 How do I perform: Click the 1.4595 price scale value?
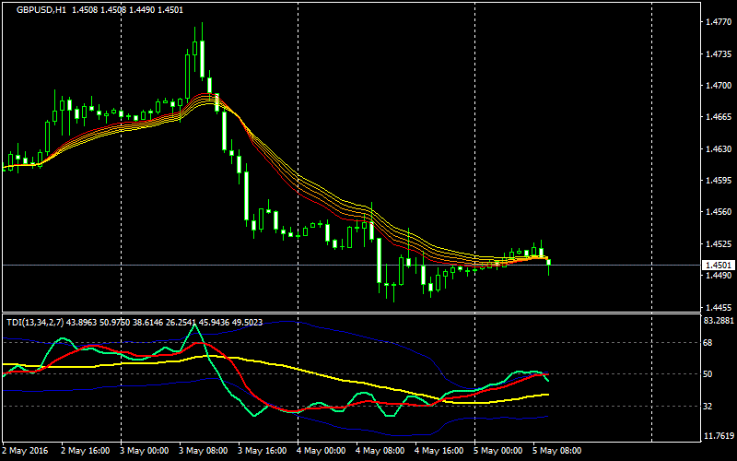[x=719, y=181]
